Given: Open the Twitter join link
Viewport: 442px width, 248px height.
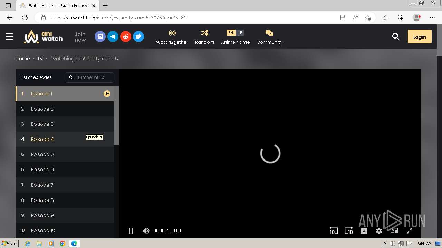Looking at the screenshot, I should tap(138, 37).
